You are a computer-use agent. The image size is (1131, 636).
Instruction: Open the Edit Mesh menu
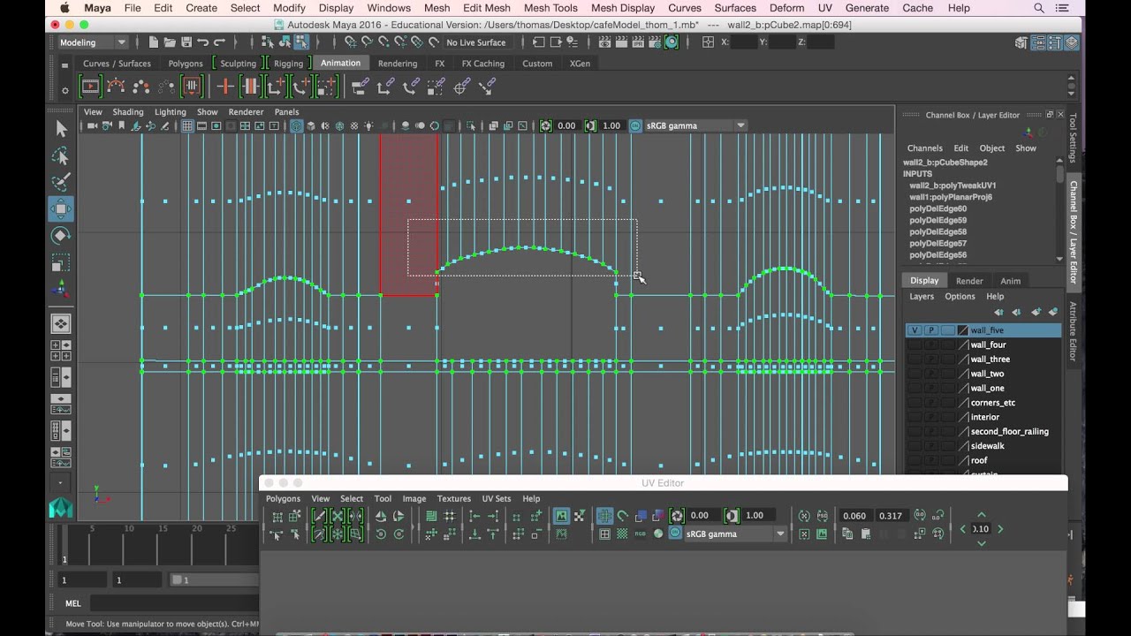pos(487,8)
